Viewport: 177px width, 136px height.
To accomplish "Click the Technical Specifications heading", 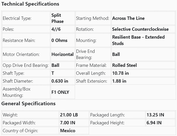I will click(30, 4).
